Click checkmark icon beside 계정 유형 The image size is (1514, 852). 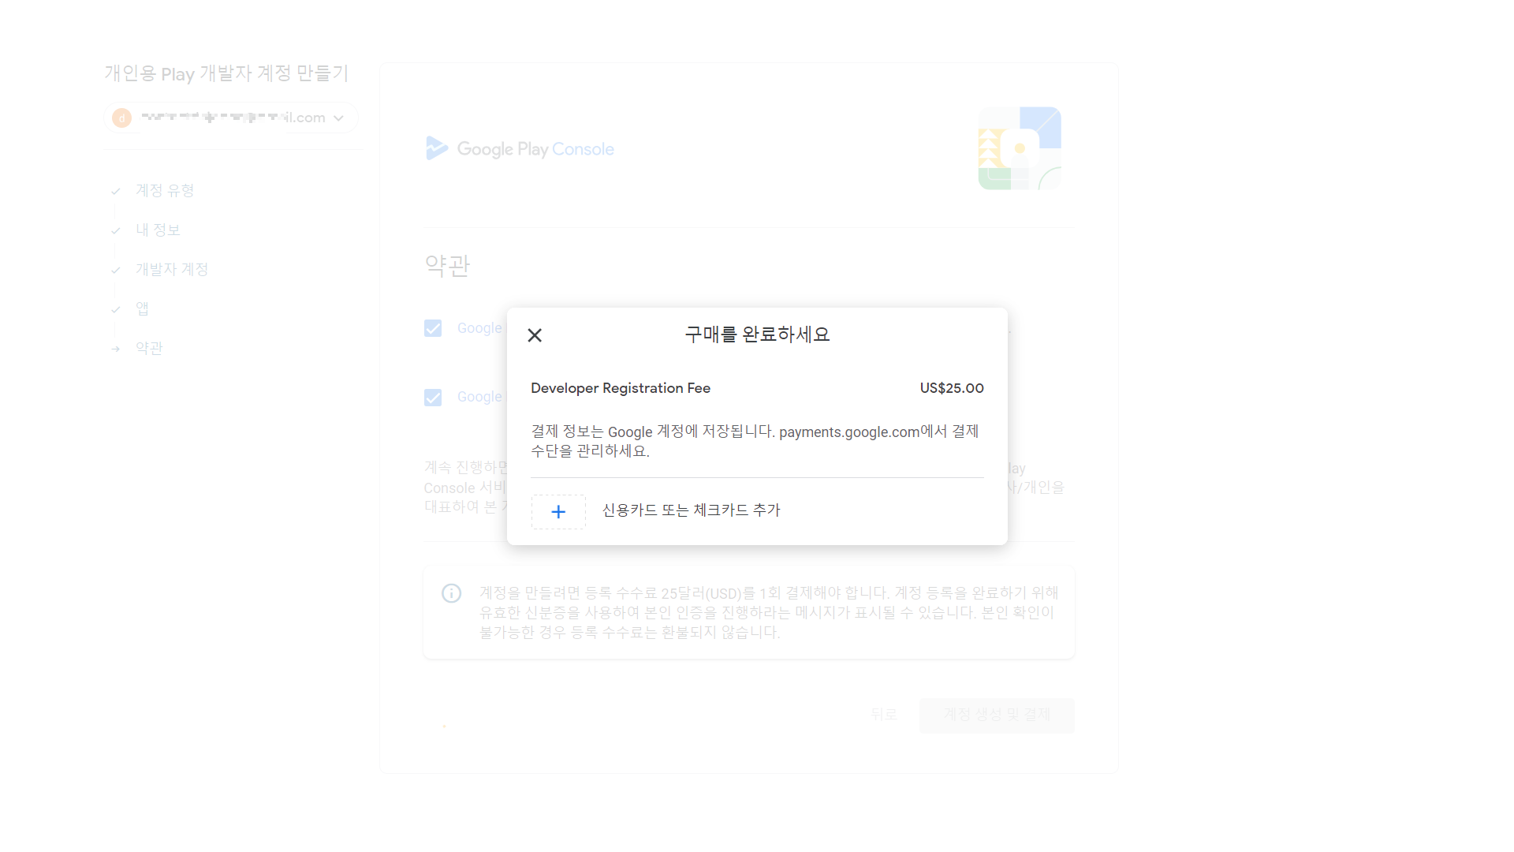coord(116,191)
